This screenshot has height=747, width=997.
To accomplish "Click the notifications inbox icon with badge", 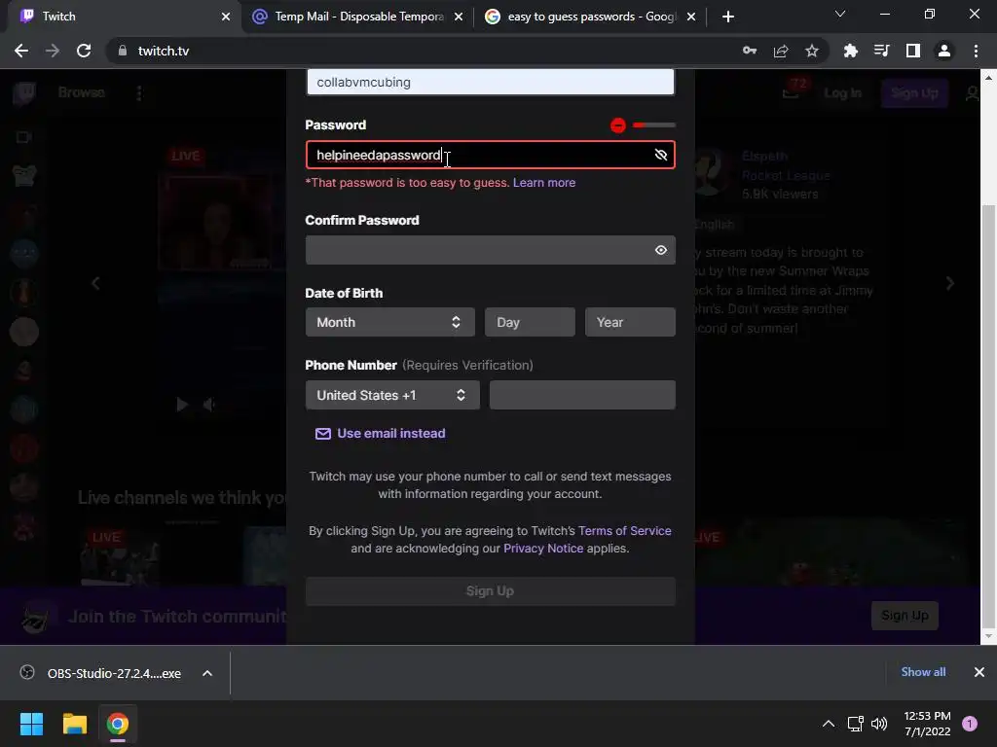I will [x=791, y=90].
